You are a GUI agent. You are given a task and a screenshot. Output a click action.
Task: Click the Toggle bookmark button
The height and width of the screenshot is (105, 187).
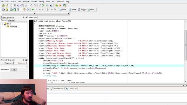82,9
